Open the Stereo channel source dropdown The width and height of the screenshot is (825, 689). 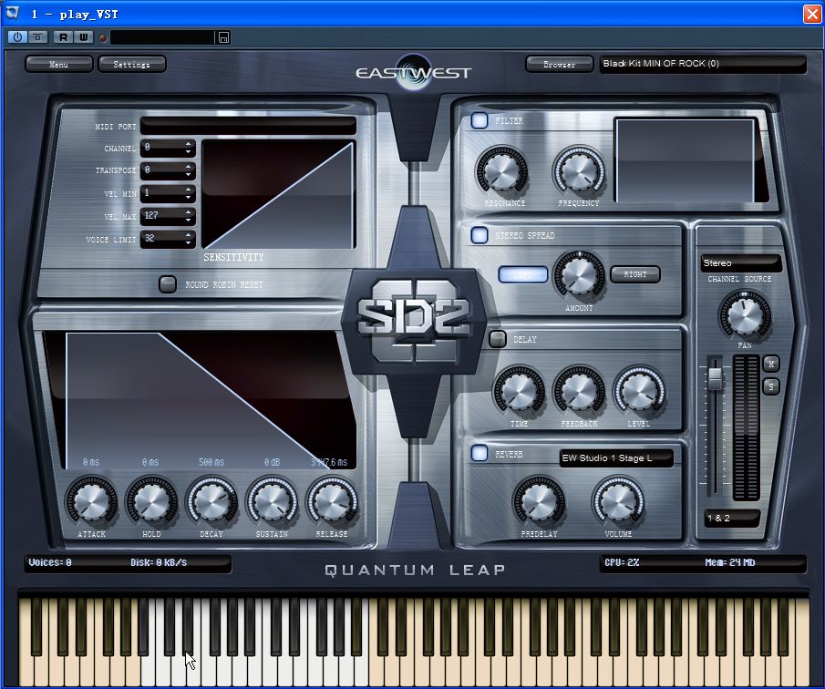coord(740,263)
